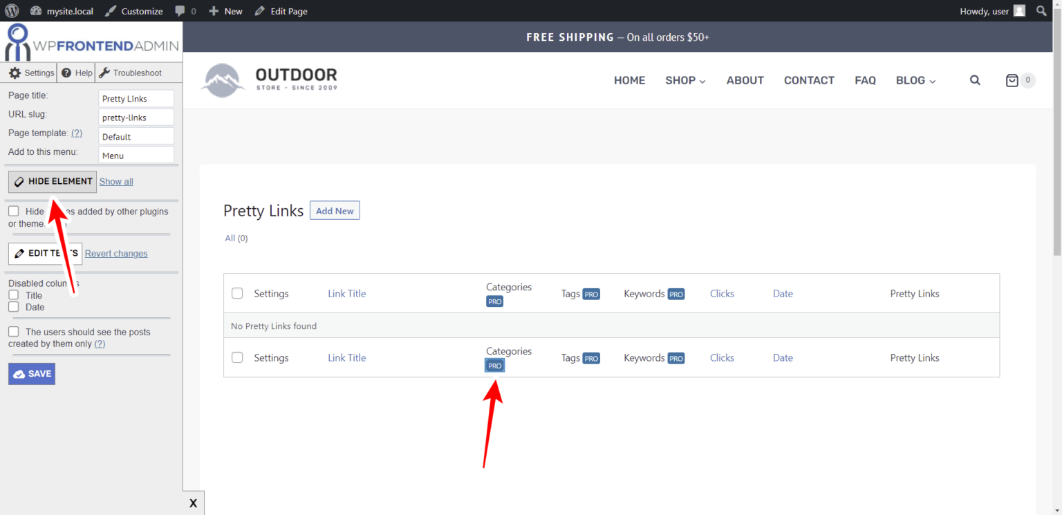Click the Show all link

coord(115,181)
